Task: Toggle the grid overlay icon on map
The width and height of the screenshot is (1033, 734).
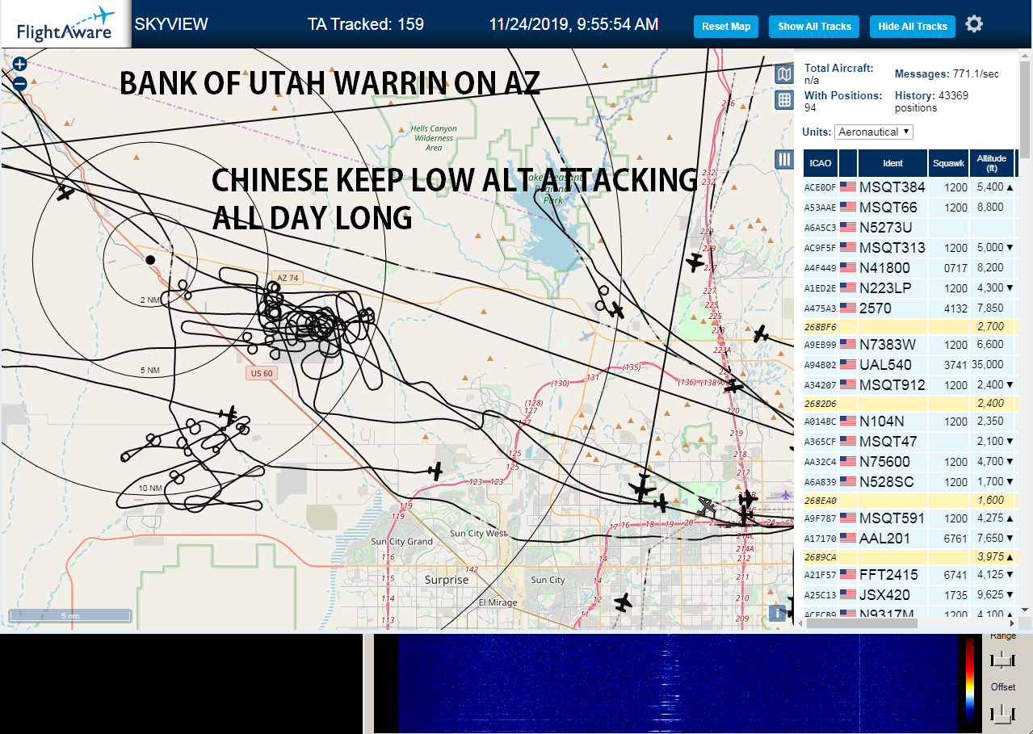Action: (x=783, y=100)
